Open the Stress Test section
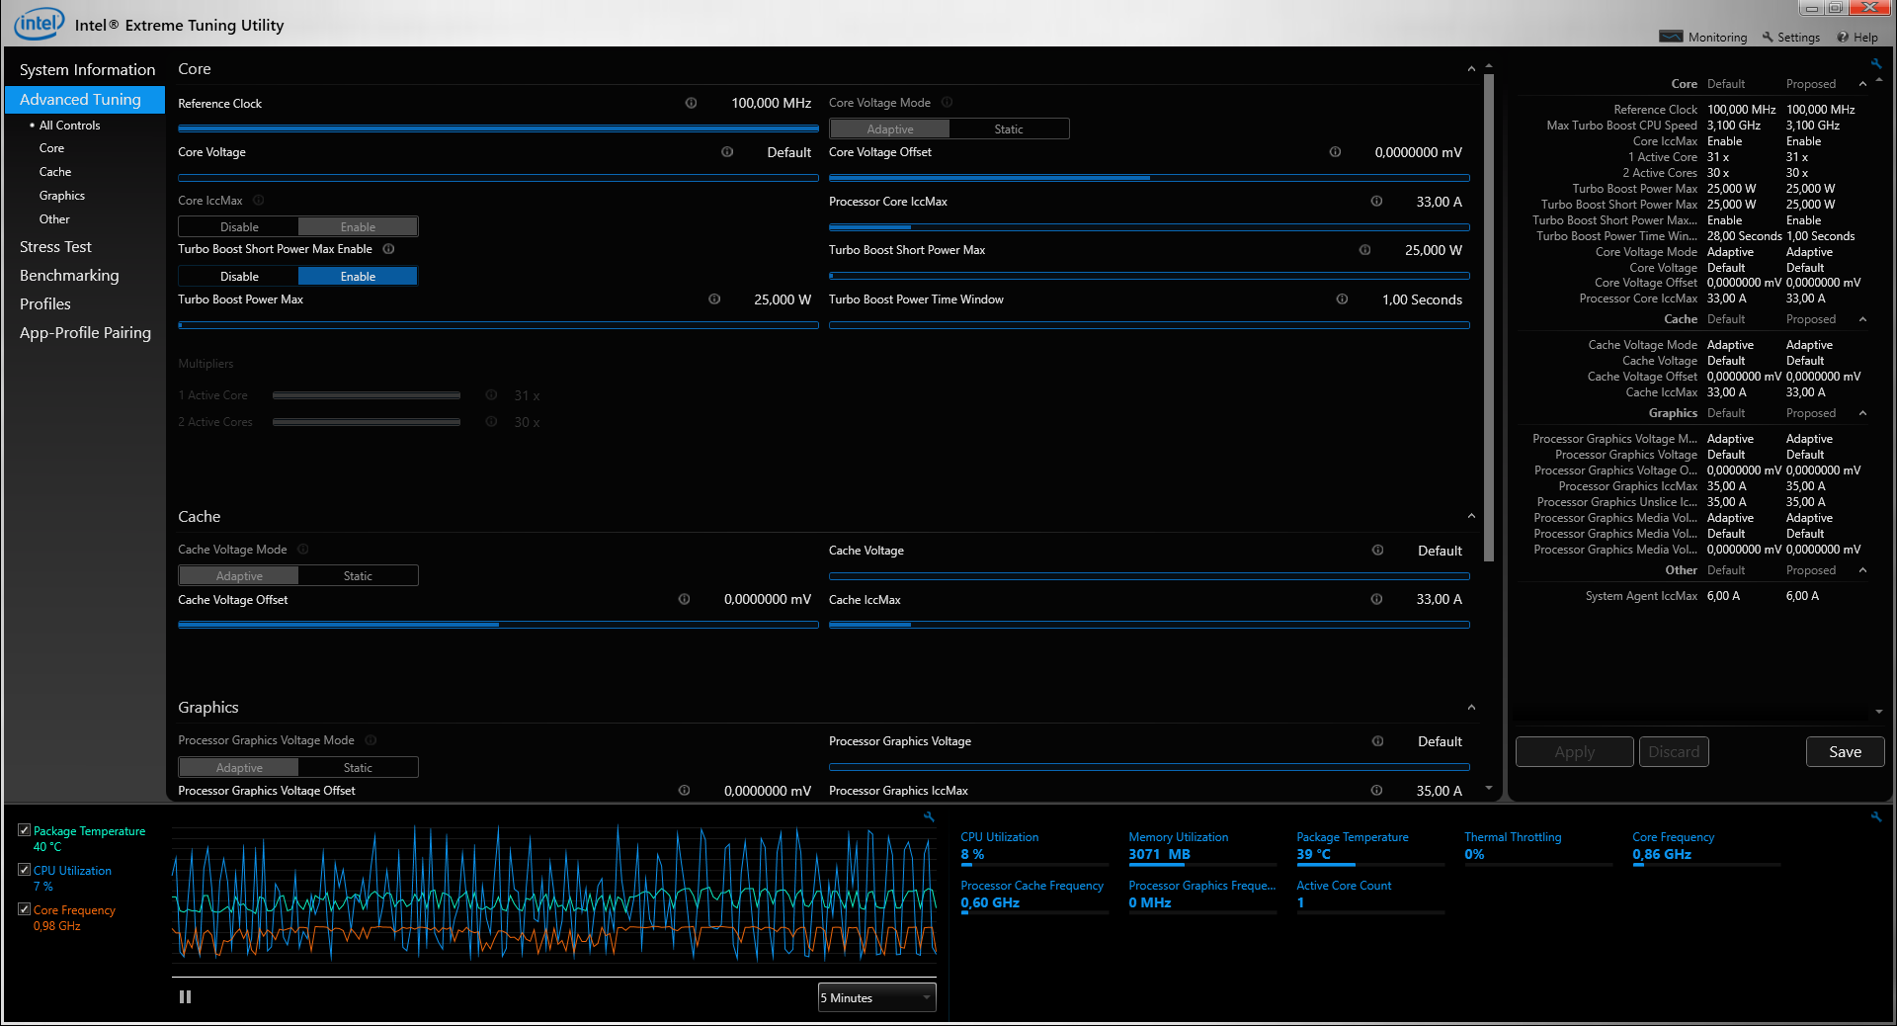This screenshot has height=1026, width=1897. pyautogui.click(x=55, y=247)
